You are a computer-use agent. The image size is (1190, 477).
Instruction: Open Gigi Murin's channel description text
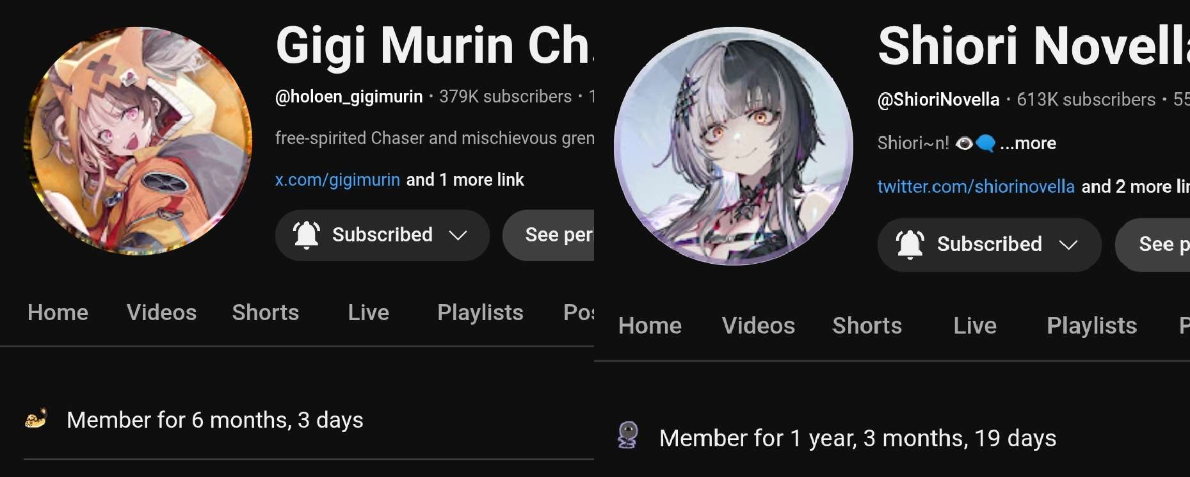(435, 138)
